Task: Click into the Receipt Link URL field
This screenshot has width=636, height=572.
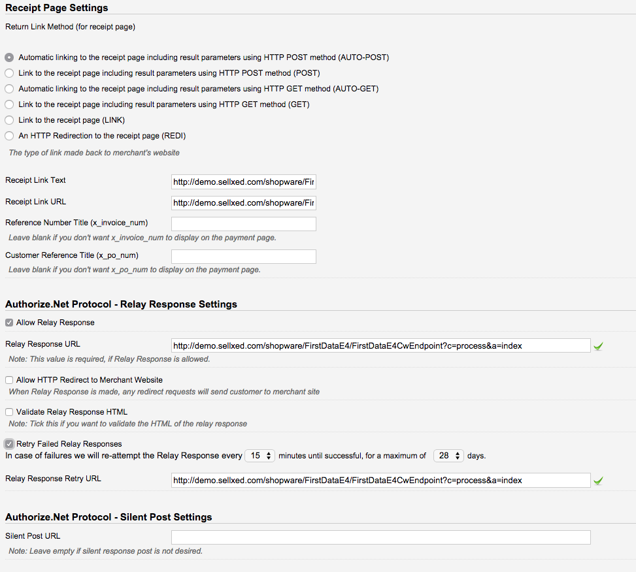Action: [x=243, y=203]
